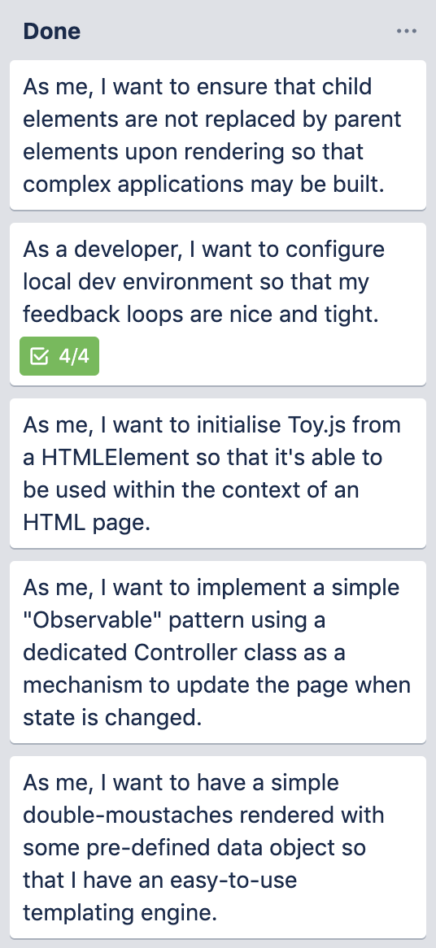
Task: Click the text "templating engine."
Action: pos(120,913)
